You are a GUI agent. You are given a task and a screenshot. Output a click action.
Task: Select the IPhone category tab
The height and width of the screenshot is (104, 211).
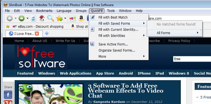pyautogui.click(x=144, y=73)
